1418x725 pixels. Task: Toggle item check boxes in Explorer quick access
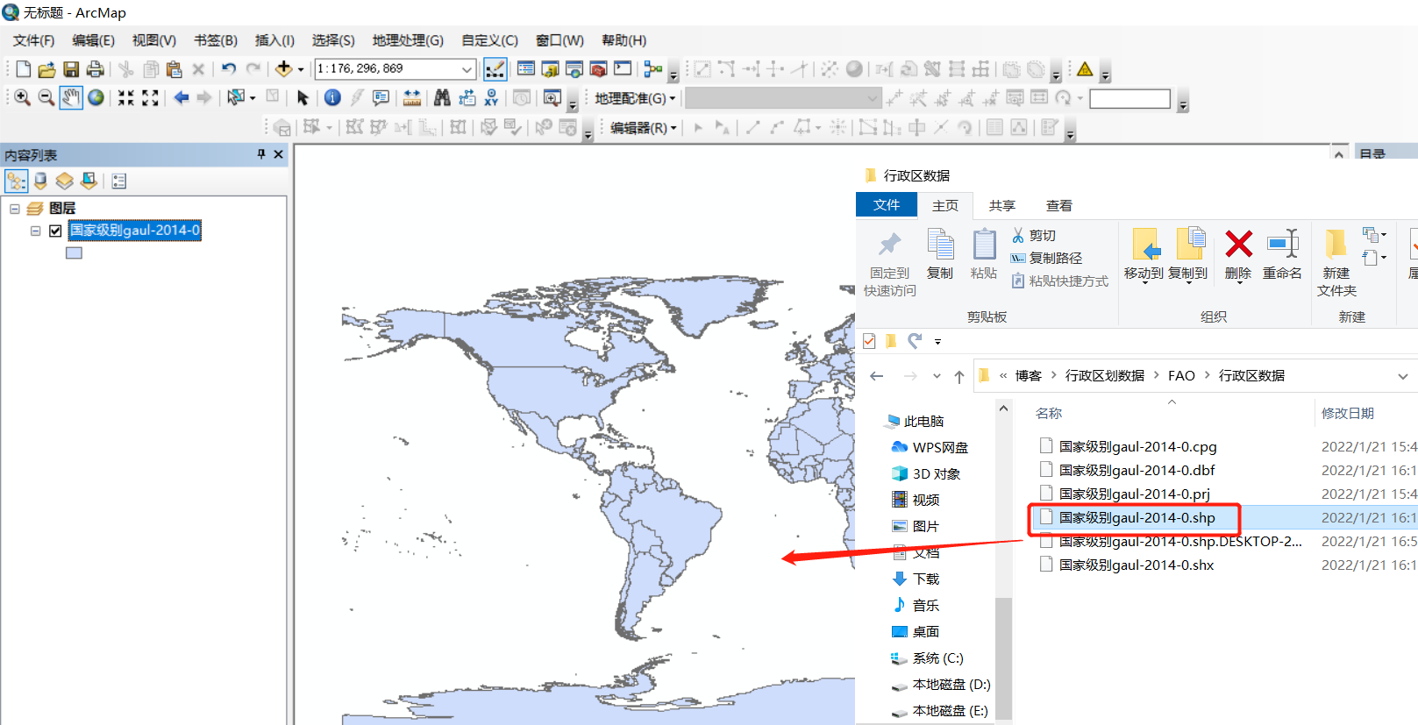(869, 341)
